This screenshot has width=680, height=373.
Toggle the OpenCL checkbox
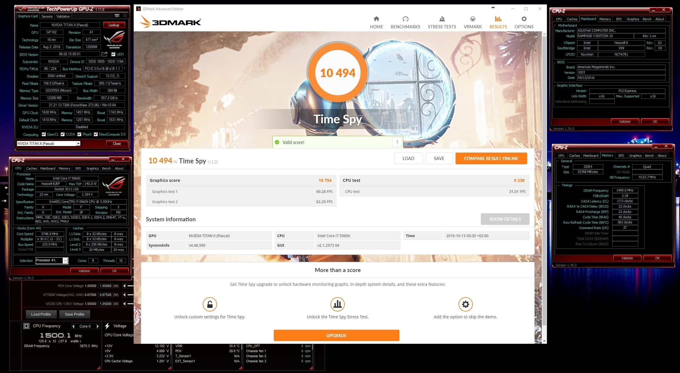[x=44, y=134]
